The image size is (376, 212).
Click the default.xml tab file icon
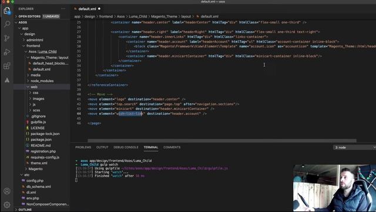(x=75, y=9)
